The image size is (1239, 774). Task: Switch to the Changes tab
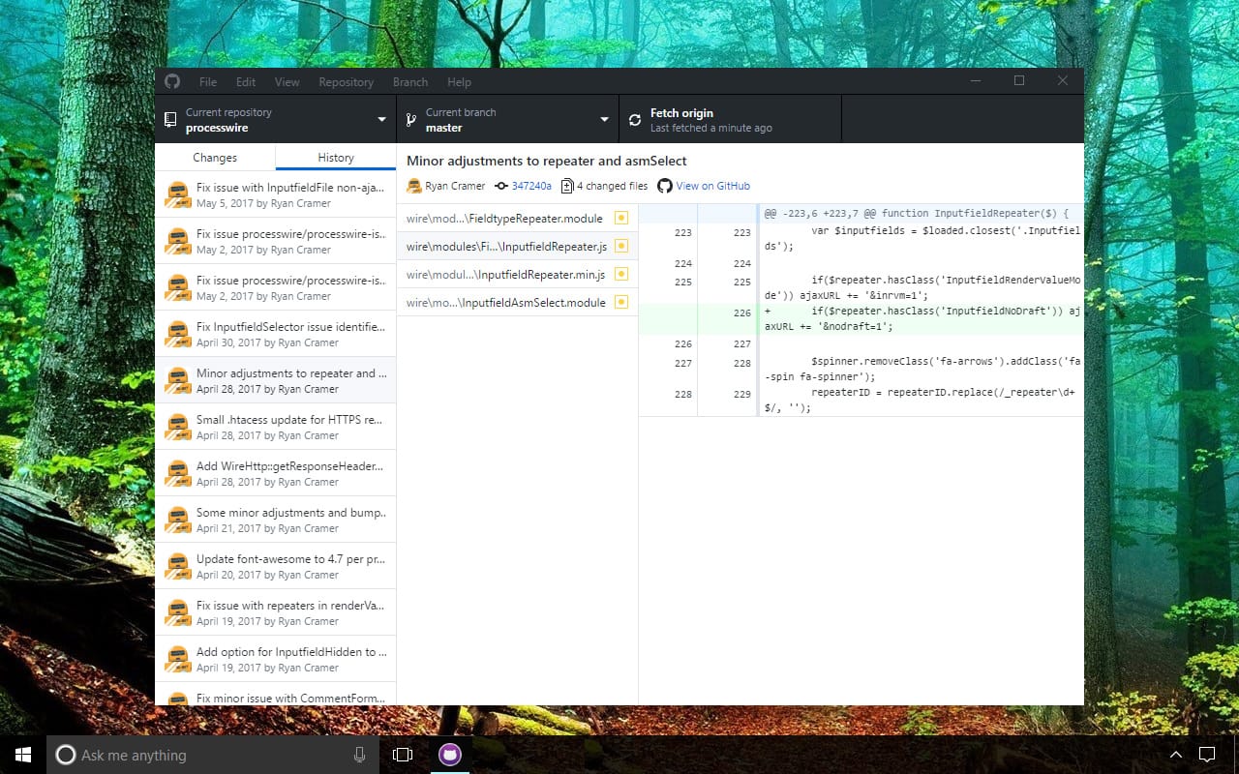[214, 157]
